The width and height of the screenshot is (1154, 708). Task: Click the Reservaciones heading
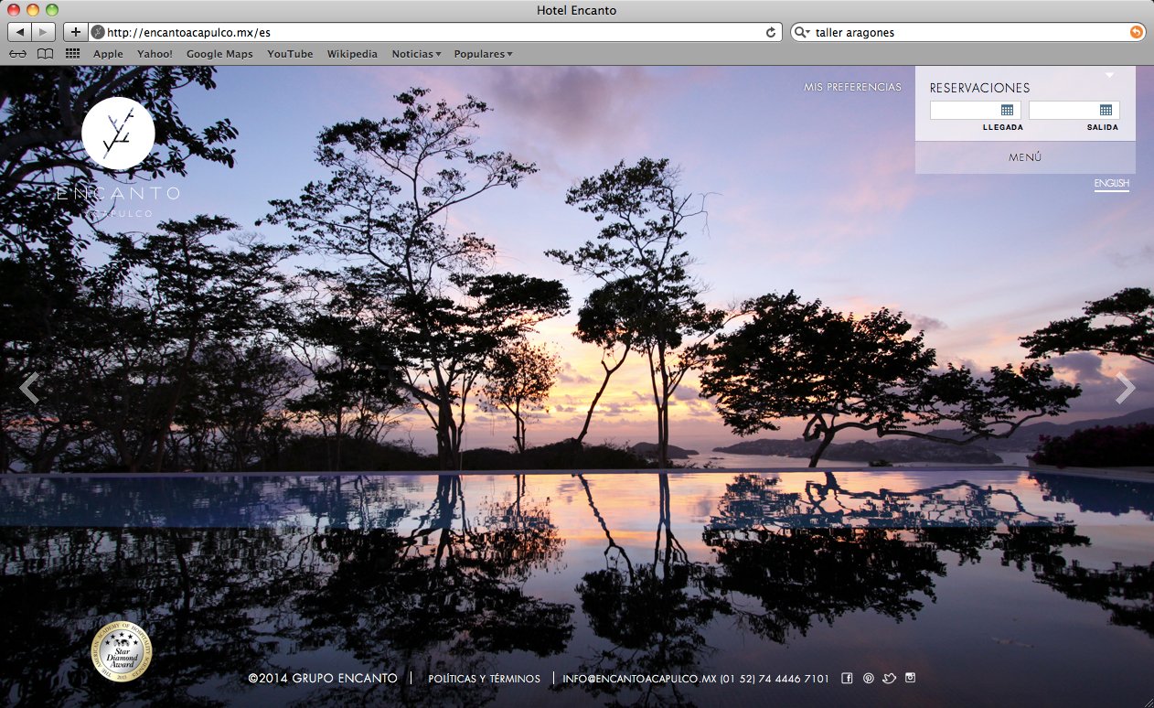(979, 88)
